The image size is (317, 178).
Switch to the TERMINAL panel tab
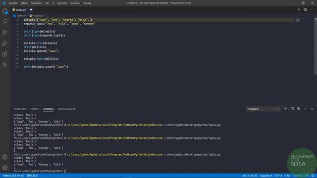pos(49,109)
